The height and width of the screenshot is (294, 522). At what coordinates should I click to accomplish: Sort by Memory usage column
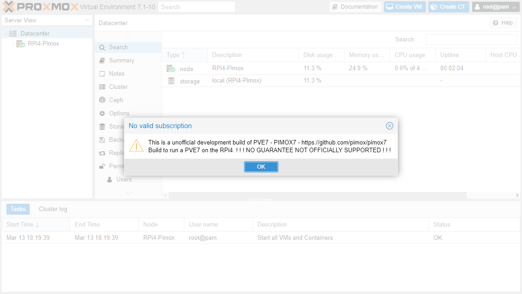(367, 55)
